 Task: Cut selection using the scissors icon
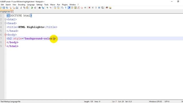pyautogui.click(x=21, y=8)
